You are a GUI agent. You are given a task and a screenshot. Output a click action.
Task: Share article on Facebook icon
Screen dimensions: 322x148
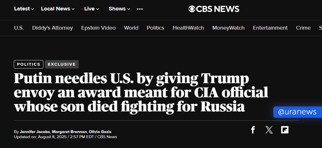(x=253, y=130)
